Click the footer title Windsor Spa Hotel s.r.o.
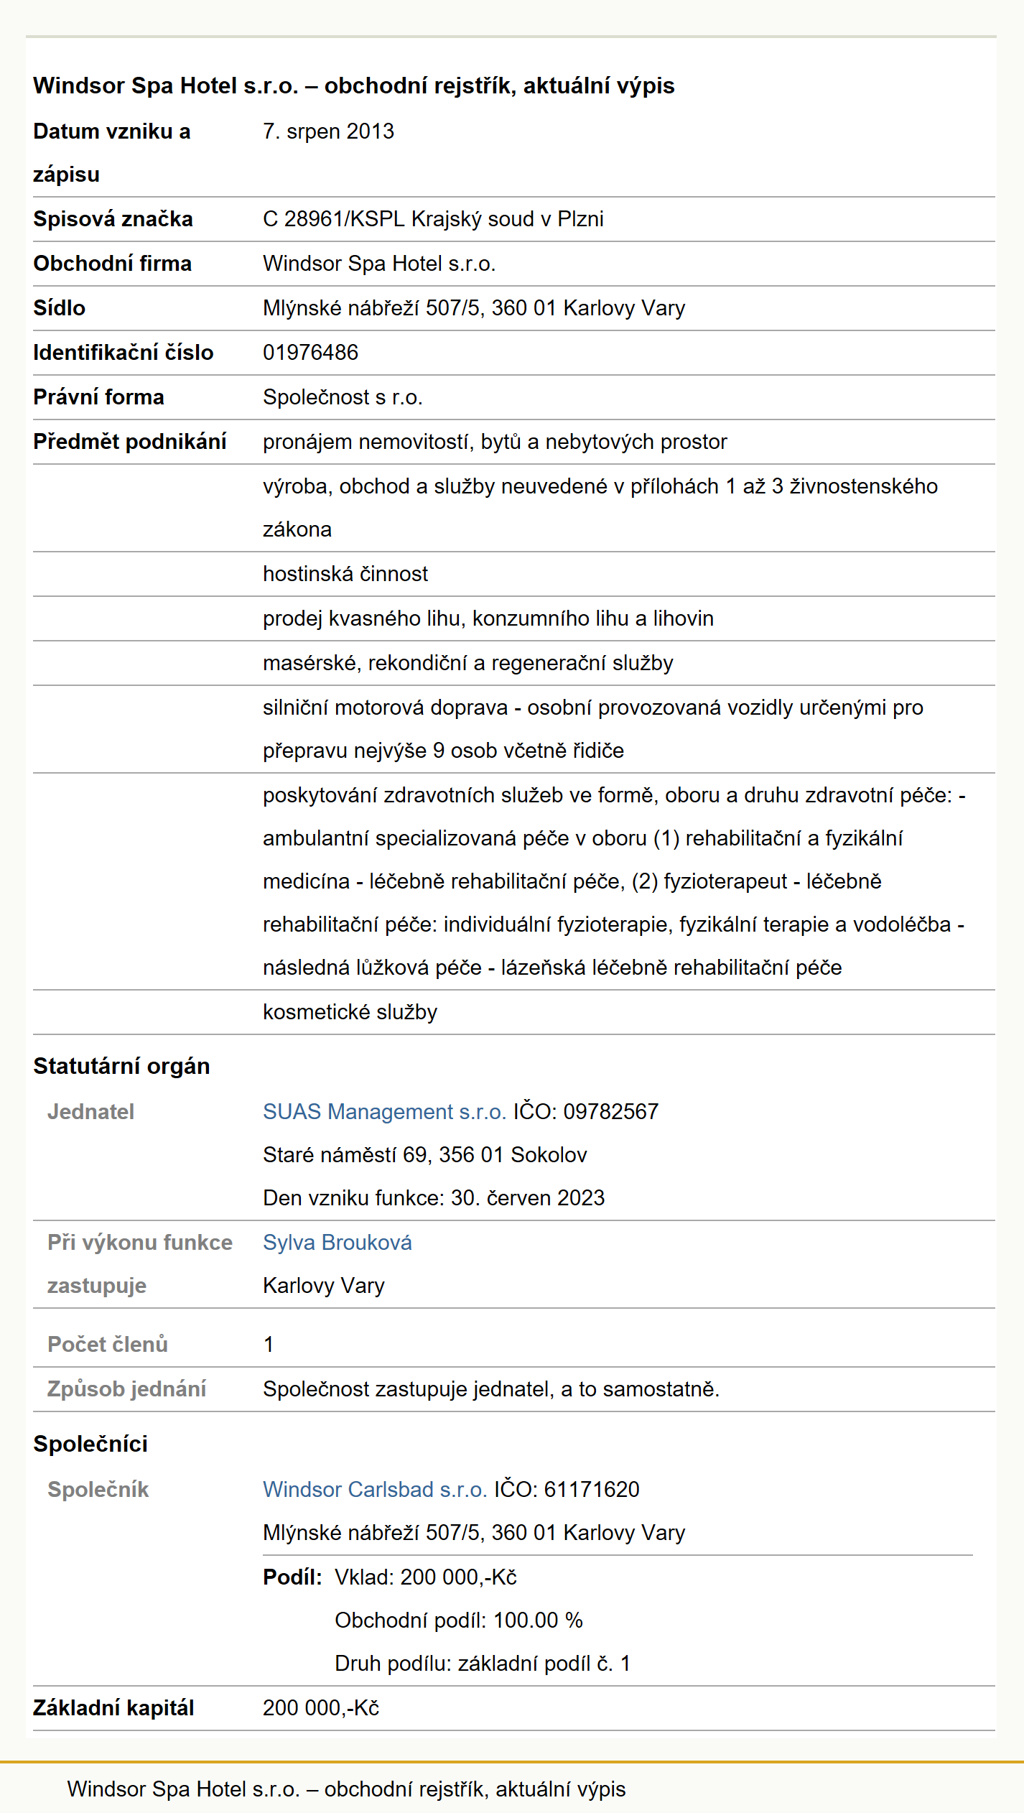Screen dimensions: 1024x1813 click(346, 1789)
